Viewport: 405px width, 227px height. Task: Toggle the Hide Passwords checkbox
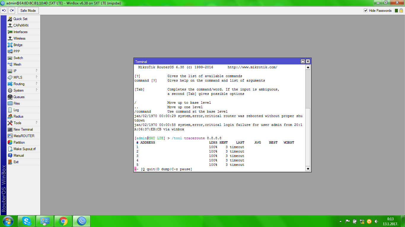366,11
